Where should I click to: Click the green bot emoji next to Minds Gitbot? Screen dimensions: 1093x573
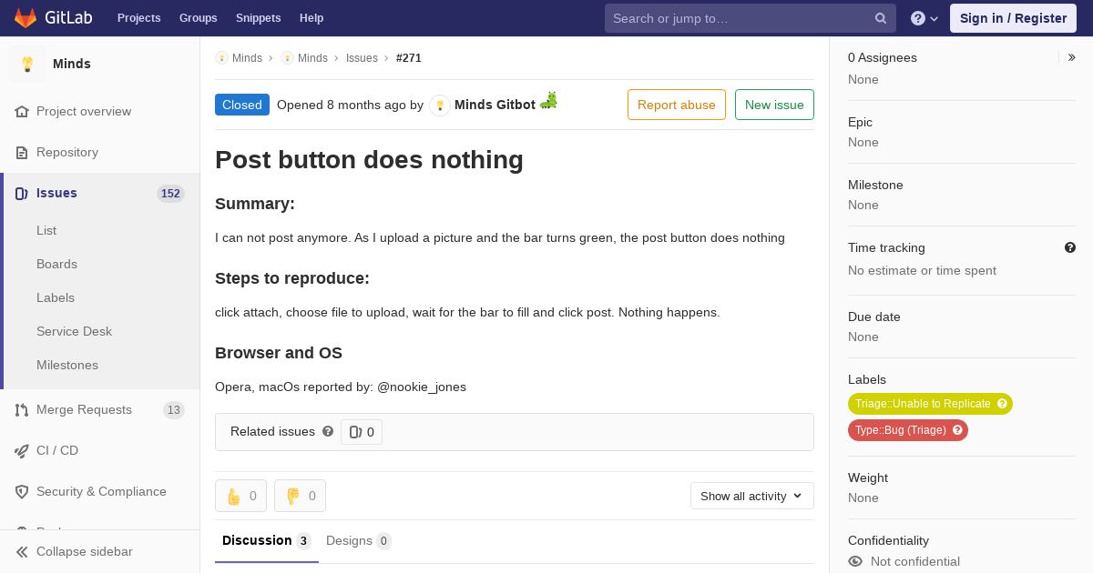[548, 101]
